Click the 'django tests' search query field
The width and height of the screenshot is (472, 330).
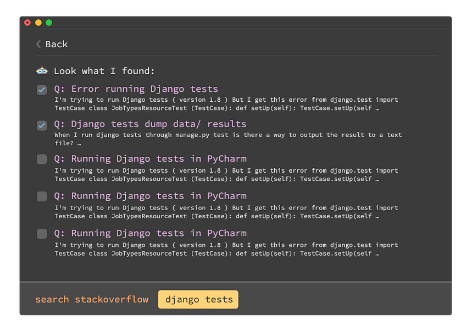click(x=198, y=300)
